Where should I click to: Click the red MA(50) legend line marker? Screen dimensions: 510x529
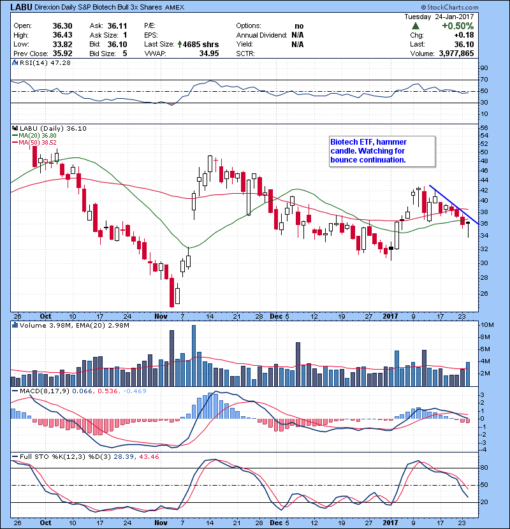(15, 143)
